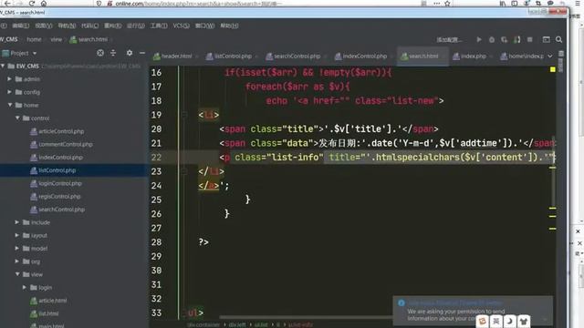The width and height of the screenshot is (584, 328).
Task: Click the notification title link
Action: pyautogui.click(x=454, y=303)
